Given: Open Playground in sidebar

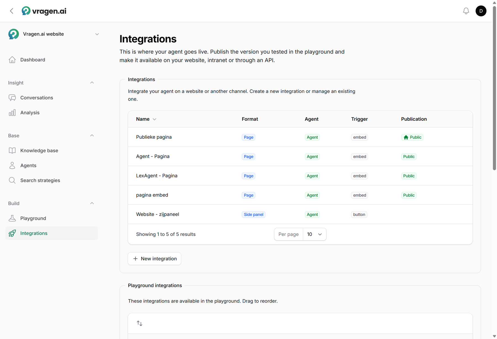Looking at the screenshot, I should pos(52,218).
